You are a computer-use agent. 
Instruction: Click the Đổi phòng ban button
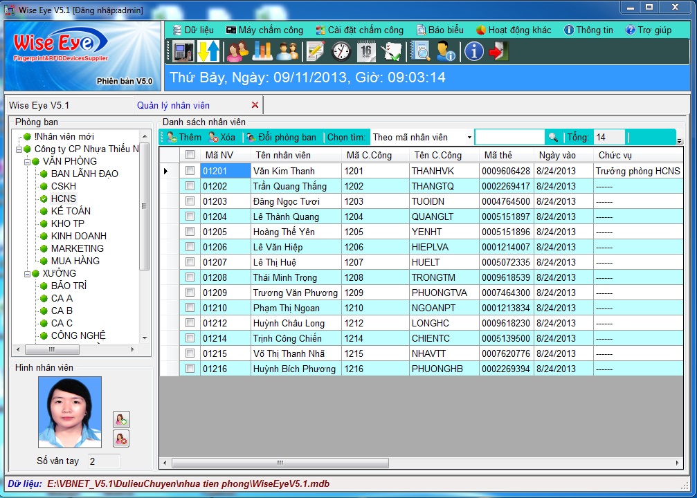(x=281, y=138)
